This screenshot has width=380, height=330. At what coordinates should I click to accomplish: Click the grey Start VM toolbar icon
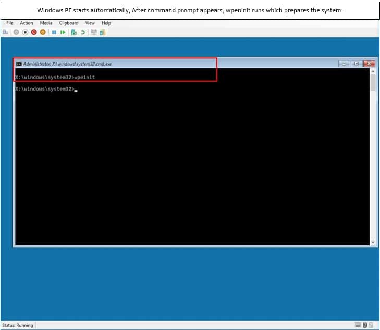[x=16, y=32]
